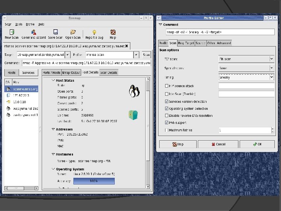
Task: Open the Other tab in Profile Editor
Action: [211, 43]
